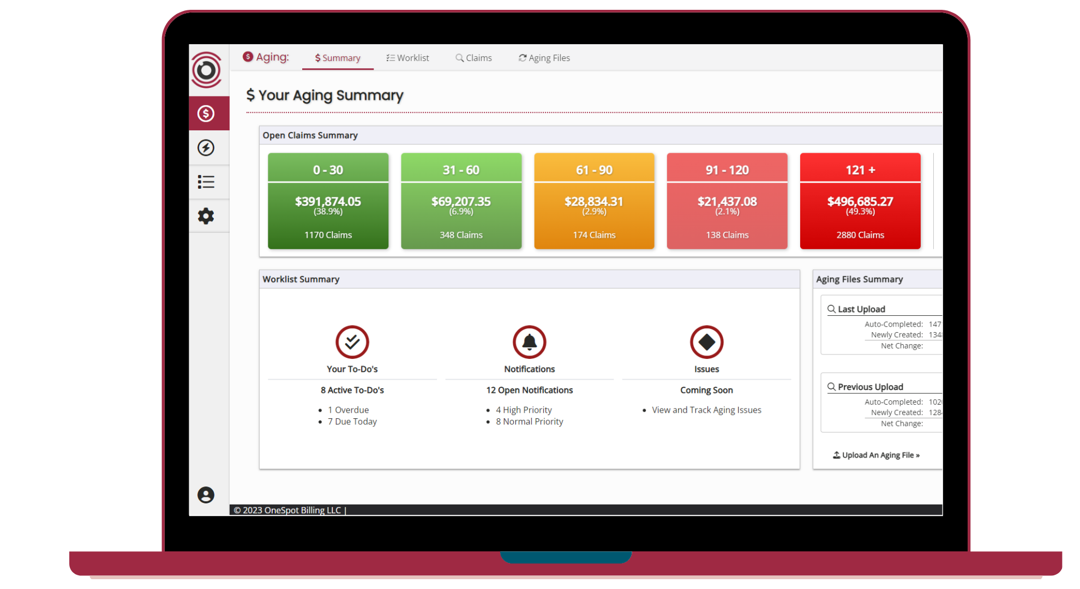
Task: Click Upload An Aging File link
Action: click(876, 455)
